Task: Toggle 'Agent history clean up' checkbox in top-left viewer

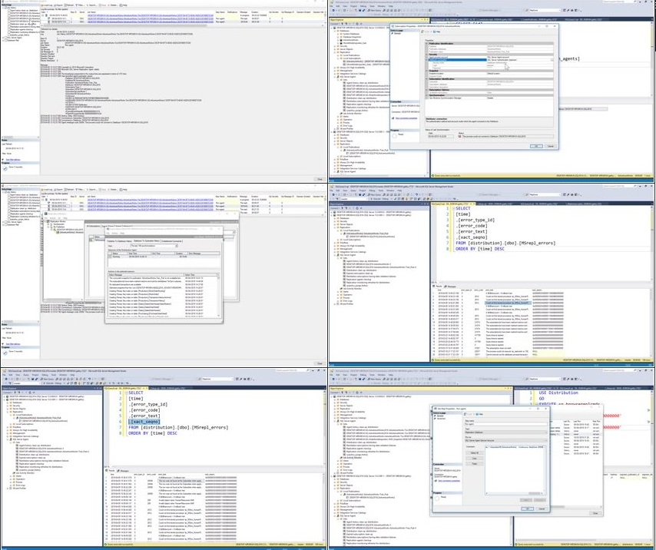Action: click(10, 11)
